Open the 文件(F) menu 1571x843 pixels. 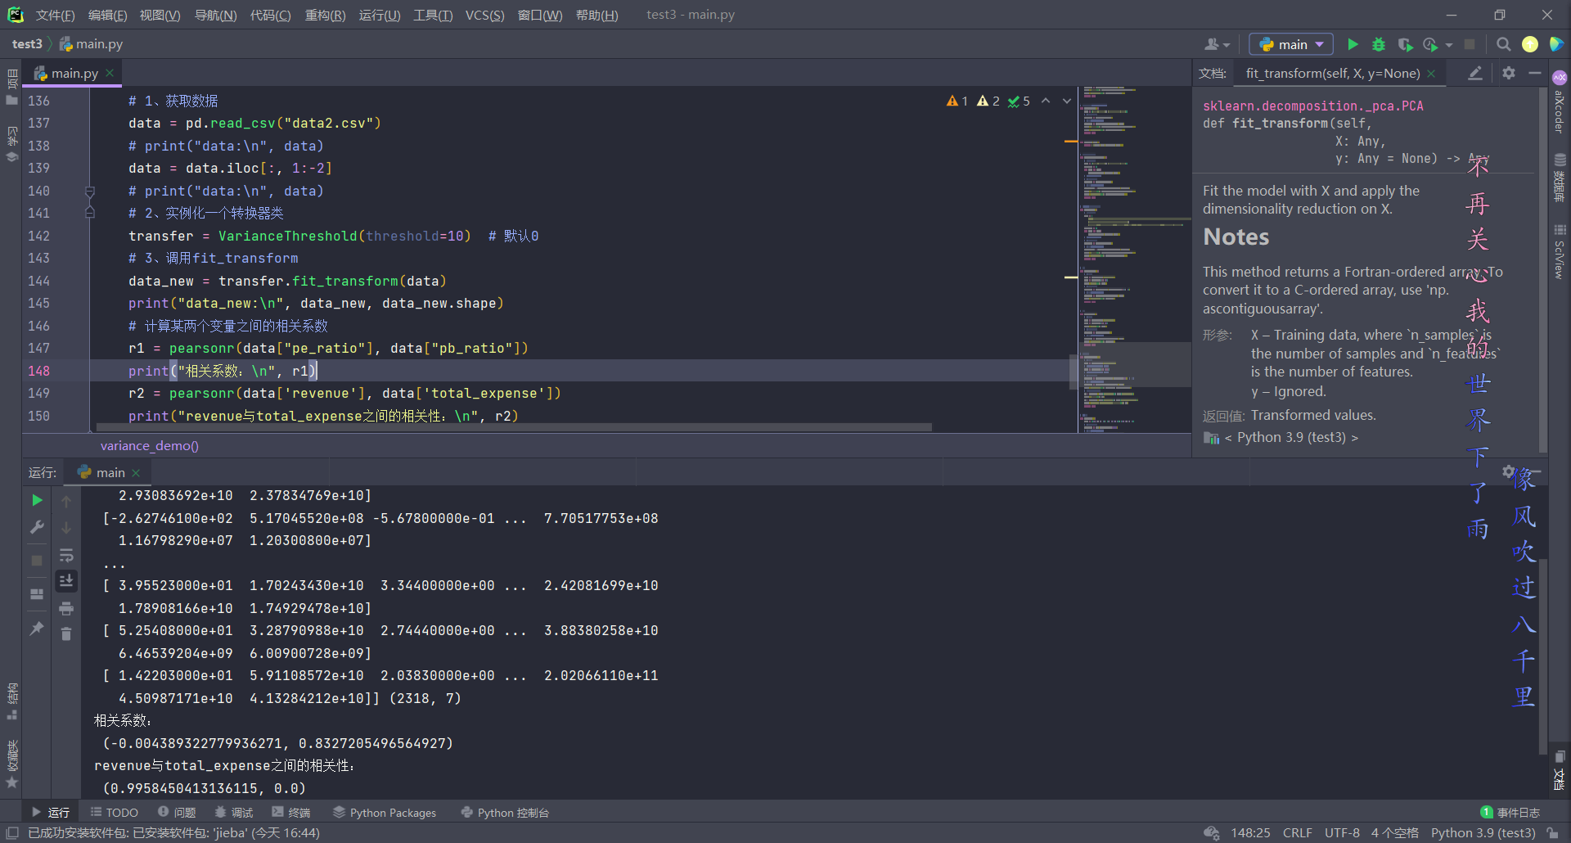(x=55, y=15)
